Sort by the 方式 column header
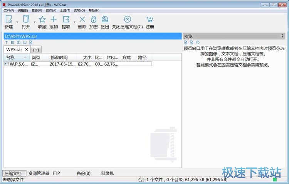 click(128, 57)
